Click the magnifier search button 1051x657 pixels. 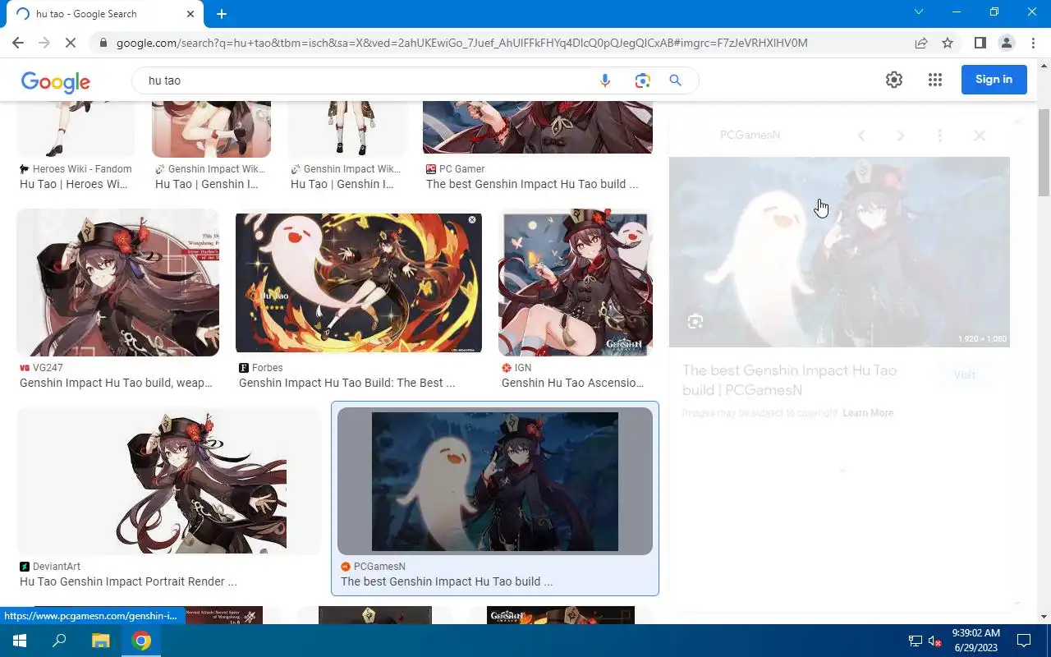coord(676,80)
